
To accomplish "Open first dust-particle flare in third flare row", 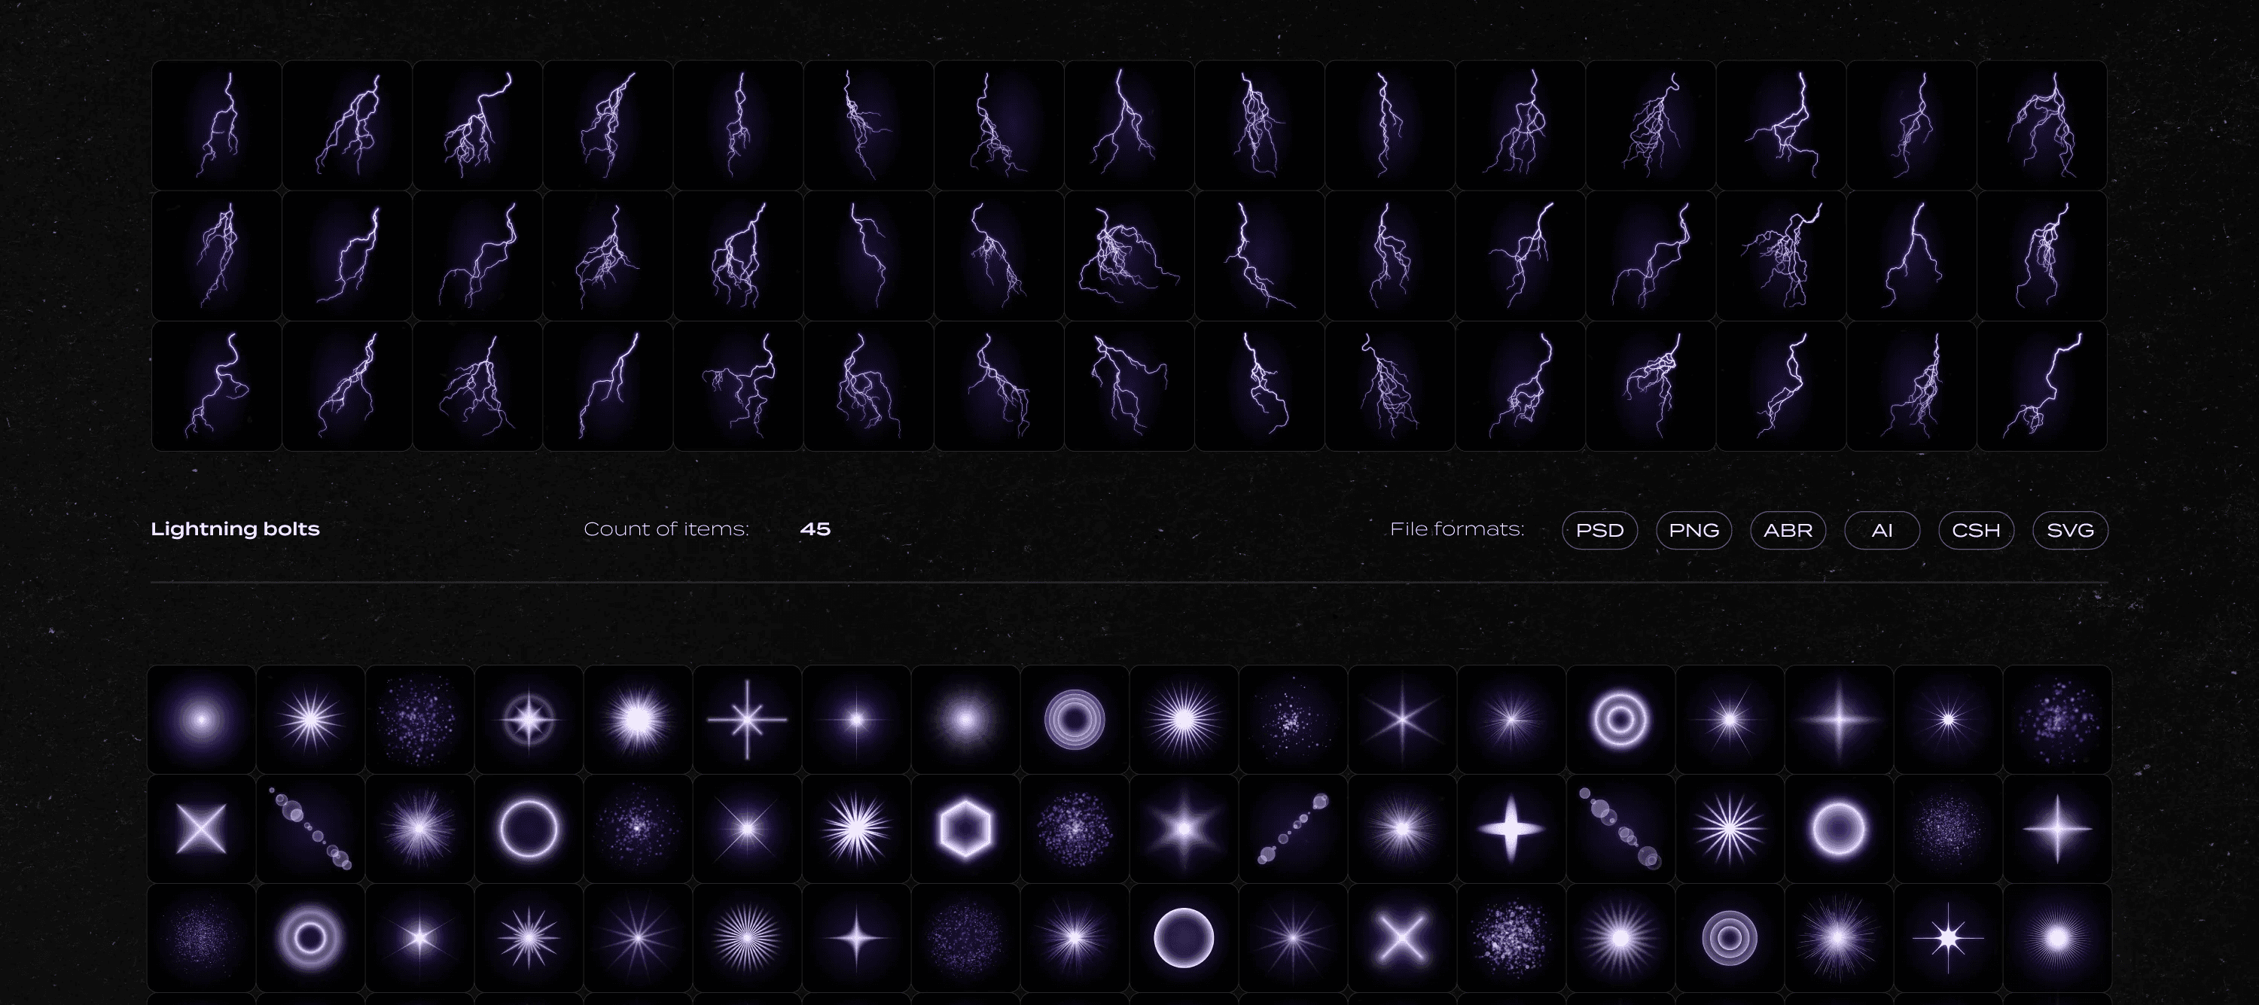I will click(202, 937).
